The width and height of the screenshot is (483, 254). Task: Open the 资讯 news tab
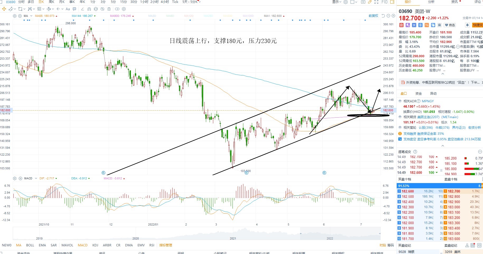[x=454, y=2]
